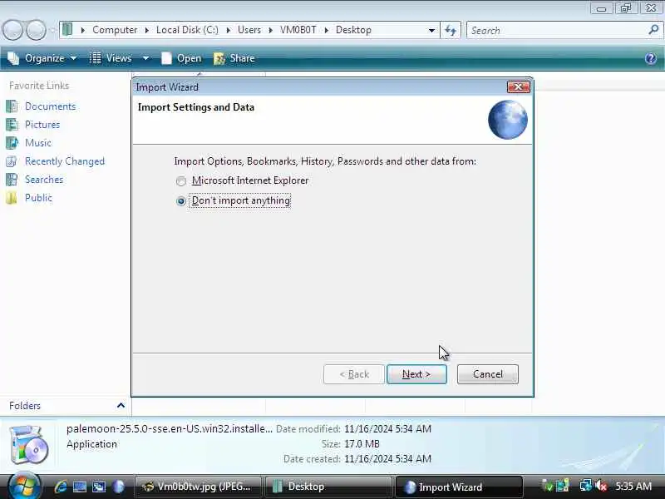Go to Computer in the address breadcrumb
Viewport: 665px width, 499px height.
(x=115, y=30)
